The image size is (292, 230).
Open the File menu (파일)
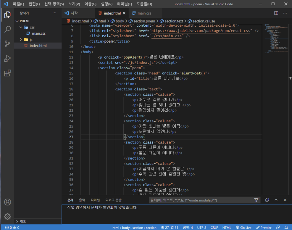[18, 4]
